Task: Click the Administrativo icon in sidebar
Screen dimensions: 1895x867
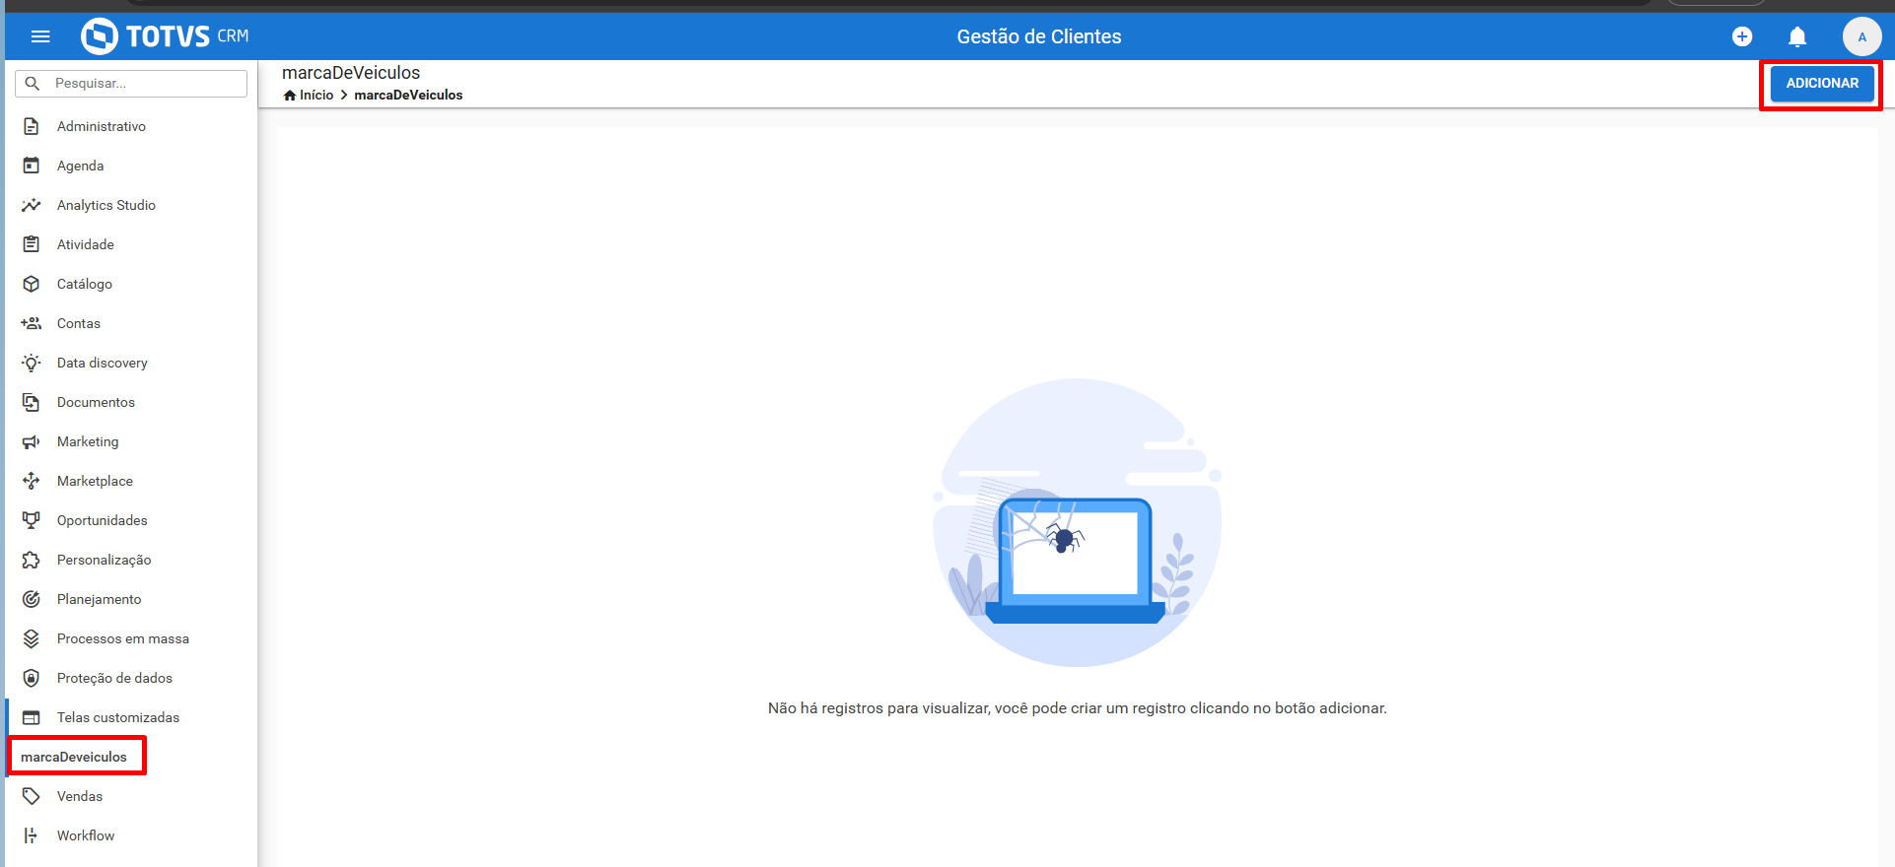Action: coord(32,126)
